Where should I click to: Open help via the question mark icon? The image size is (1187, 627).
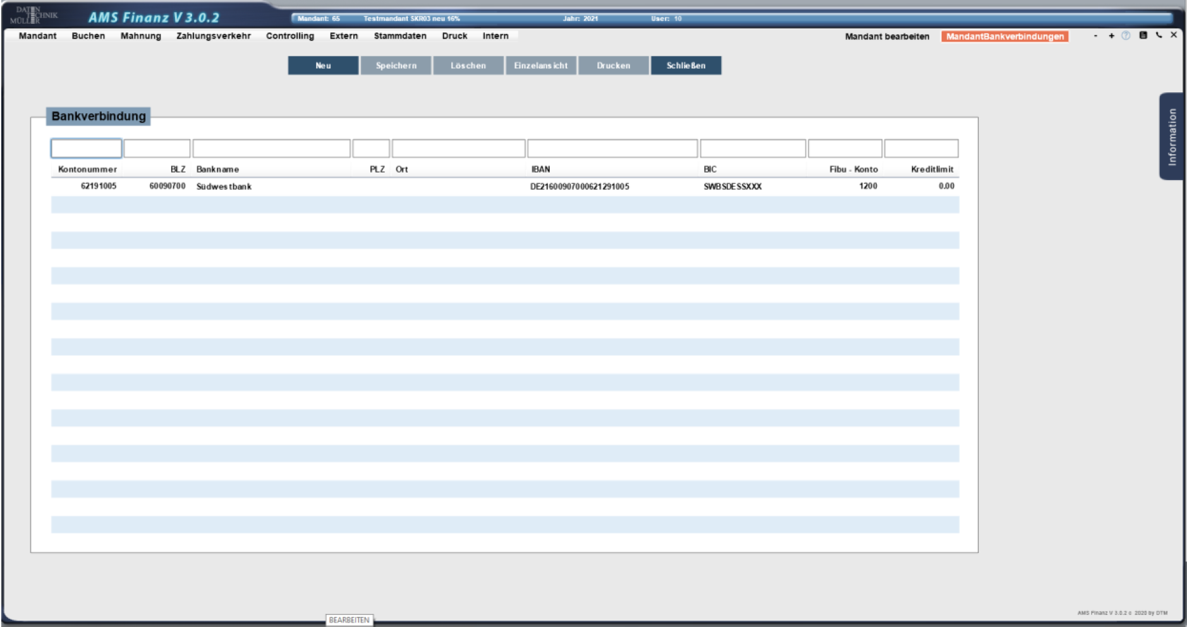pos(1126,36)
